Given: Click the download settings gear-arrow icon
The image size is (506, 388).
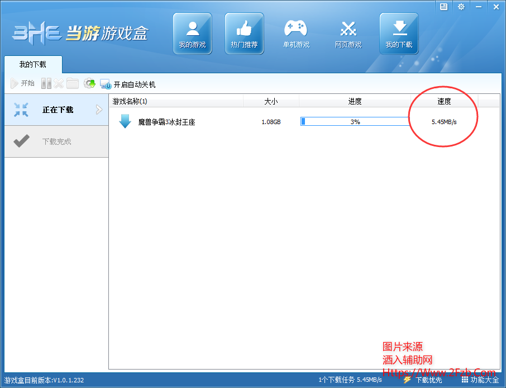Looking at the screenshot, I should 89,84.
